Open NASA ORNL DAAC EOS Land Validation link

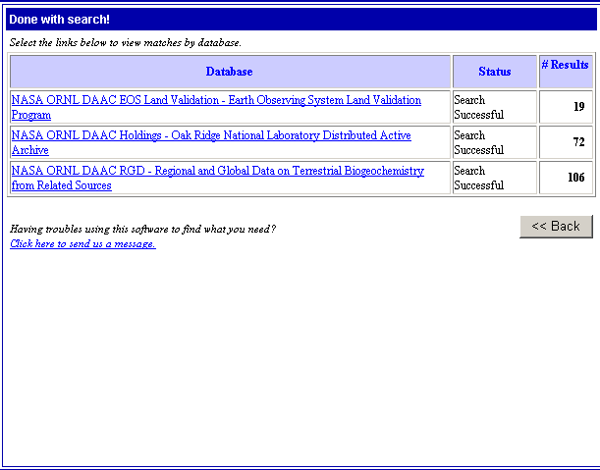(216, 108)
